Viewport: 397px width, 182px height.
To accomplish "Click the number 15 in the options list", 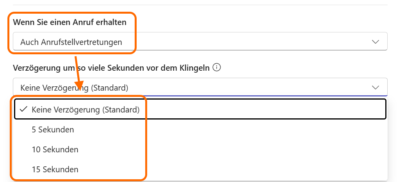I will point(36,170).
